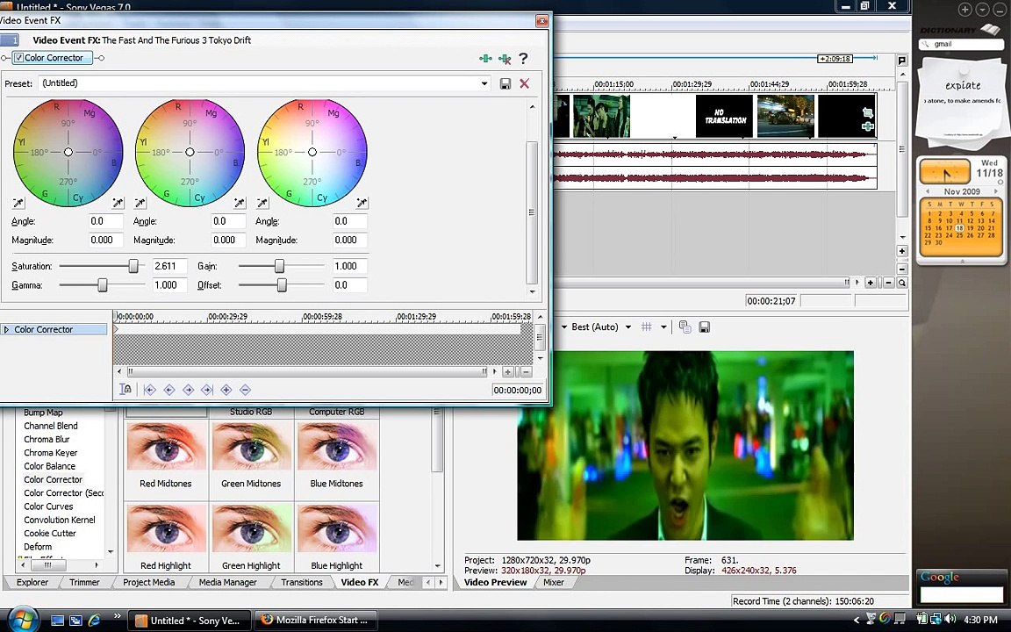Save preview snapshot to file
The width and height of the screenshot is (1011, 632).
[x=704, y=327]
